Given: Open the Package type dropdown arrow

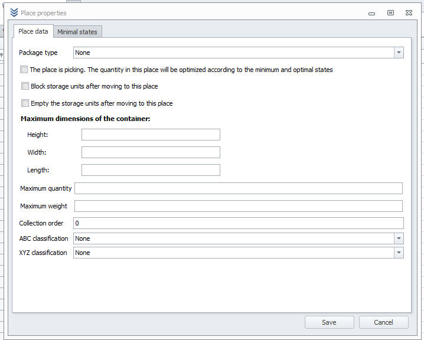Looking at the screenshot, I should point(399,53).
